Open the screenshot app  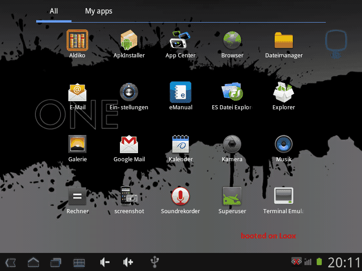pos(129,200)
